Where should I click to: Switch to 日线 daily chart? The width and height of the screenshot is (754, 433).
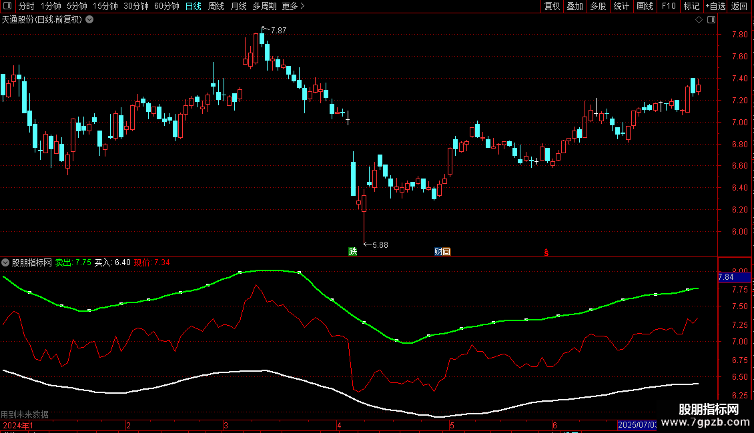pos(194,6)
